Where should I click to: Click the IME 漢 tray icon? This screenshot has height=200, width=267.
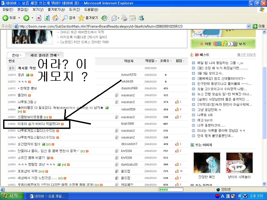coord(228,196)
